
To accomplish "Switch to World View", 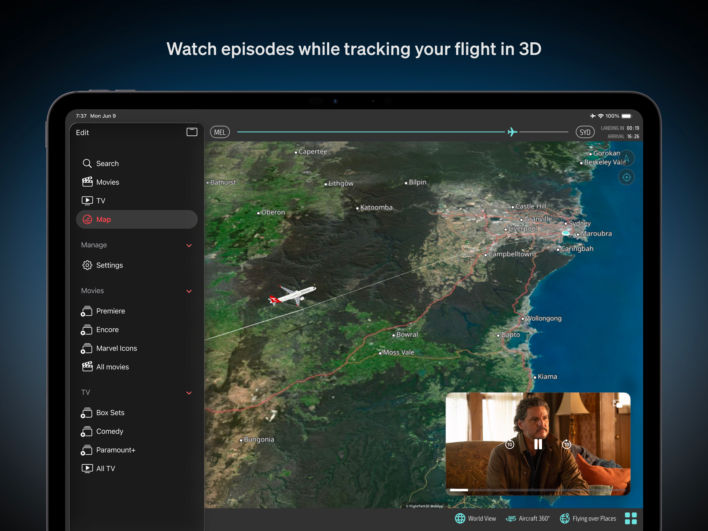I will click(x=475, y=518).
